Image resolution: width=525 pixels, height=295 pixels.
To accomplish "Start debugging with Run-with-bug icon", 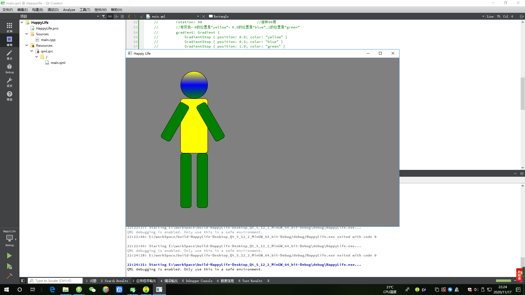I will (x=9, y=266).
